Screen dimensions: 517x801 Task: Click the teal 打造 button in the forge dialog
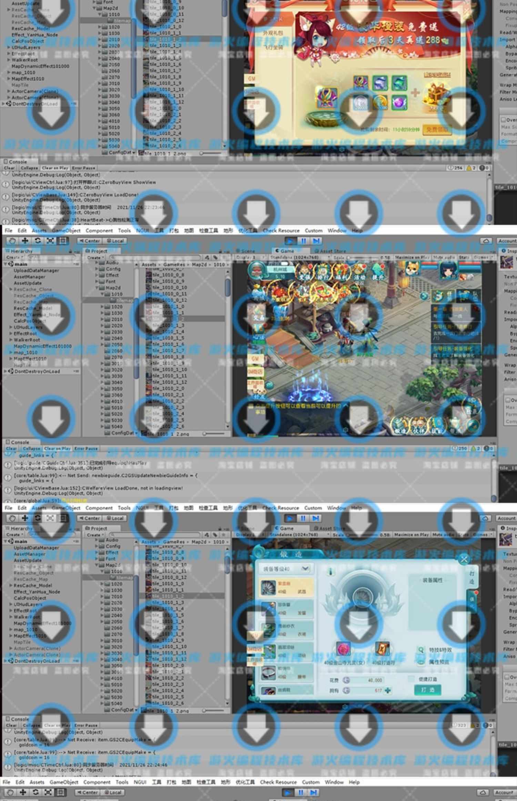point(427,690)
